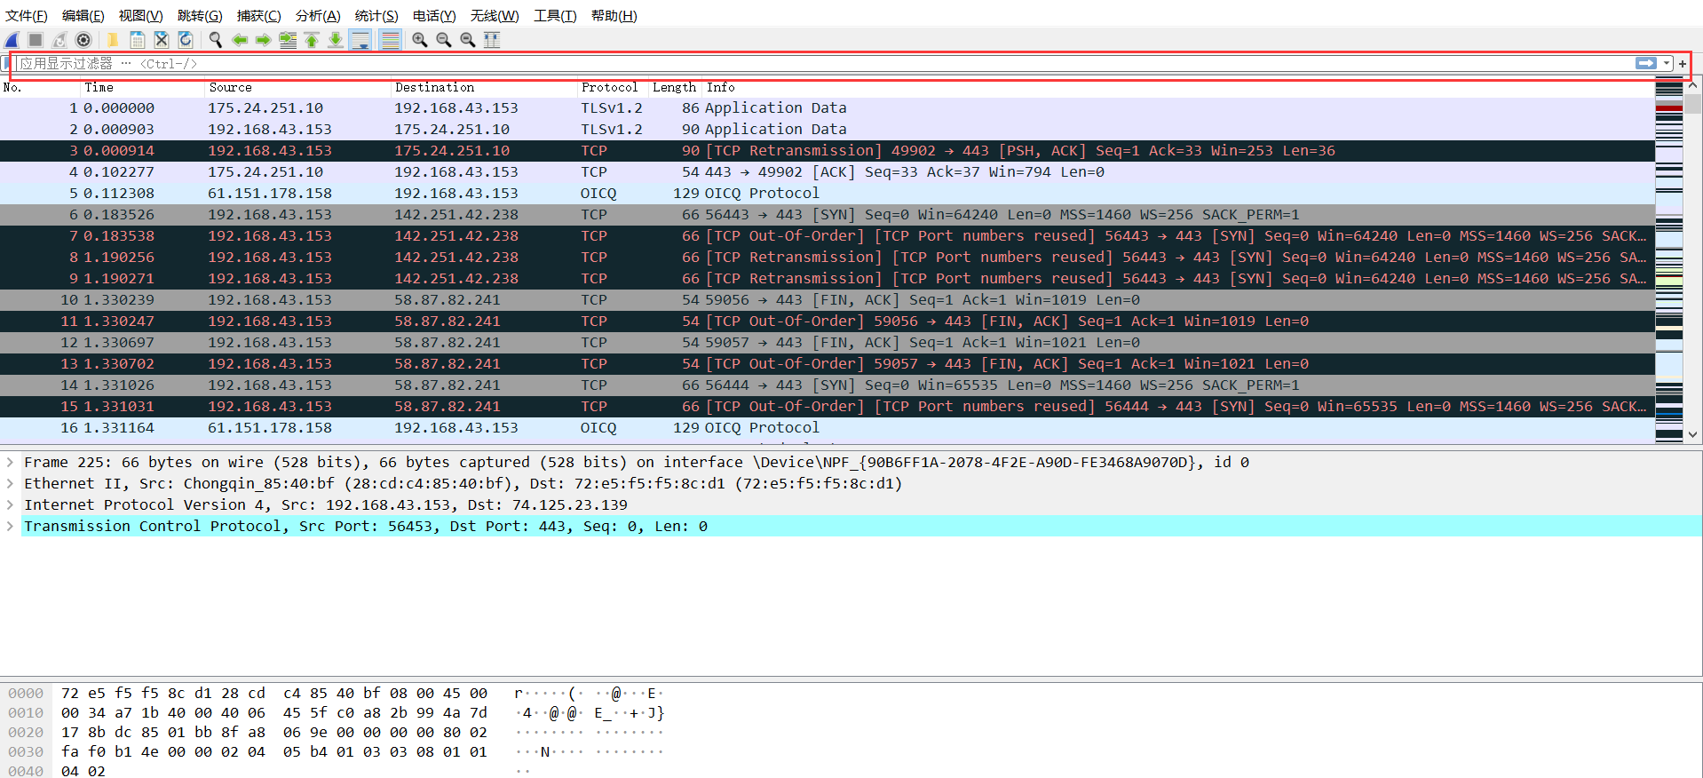The width and height of the screenshot is (1703, 778).
Task: Restart the current capture
Action: (x=59, y=40)
